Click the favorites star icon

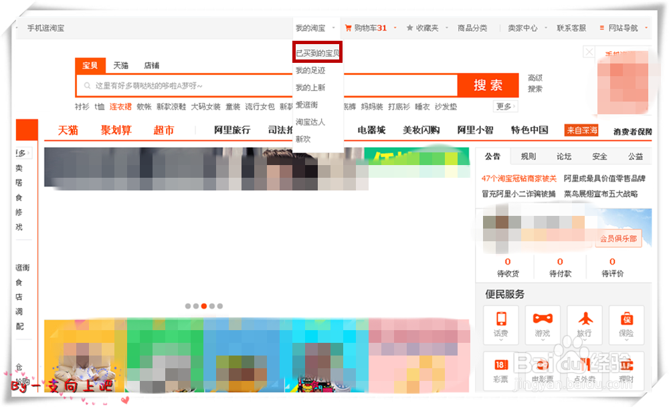409,28
